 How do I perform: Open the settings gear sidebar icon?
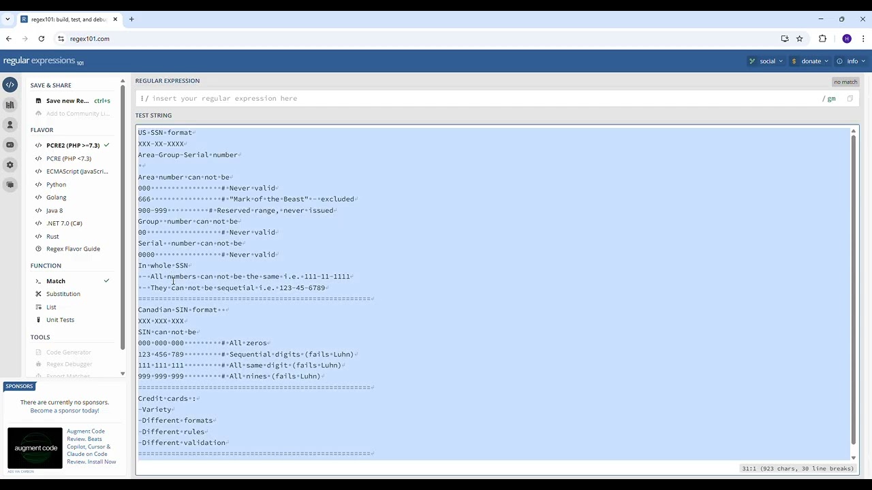click(x=10, y=165)
